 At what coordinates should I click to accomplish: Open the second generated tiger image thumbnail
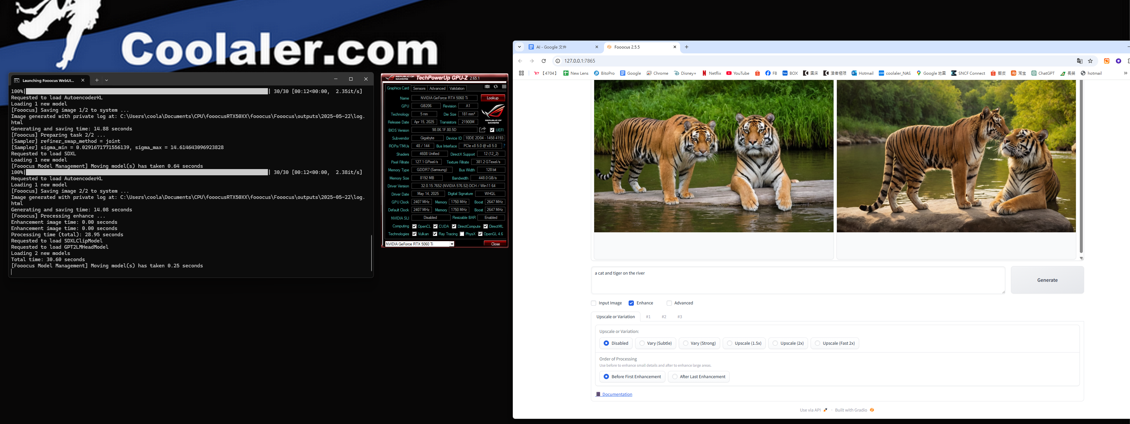tap(956, 156)
